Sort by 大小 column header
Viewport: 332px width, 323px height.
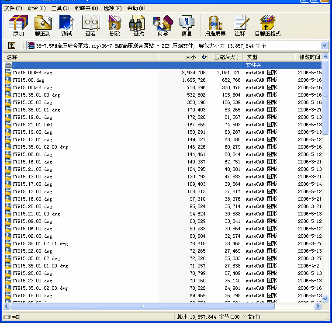[190, 57]
